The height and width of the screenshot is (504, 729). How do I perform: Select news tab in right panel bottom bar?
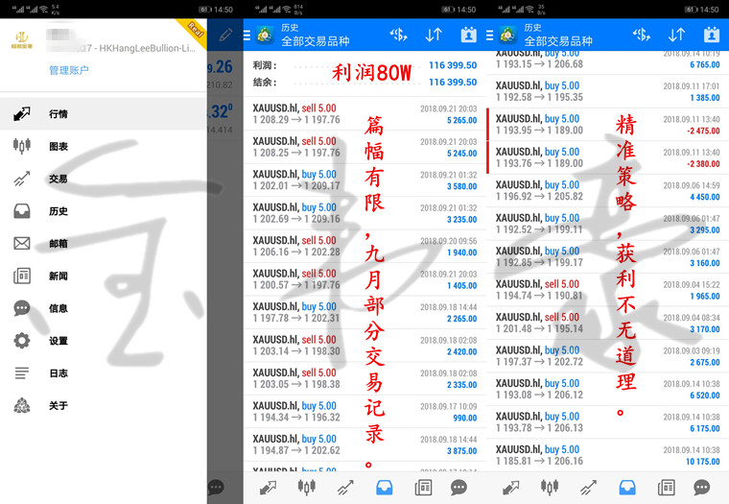[x=667, y=487]
